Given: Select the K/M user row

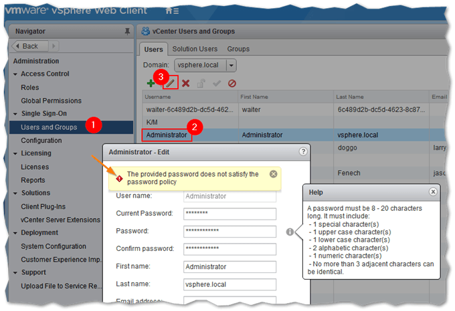Looking at the screenshot, I should tap(294, 122).
